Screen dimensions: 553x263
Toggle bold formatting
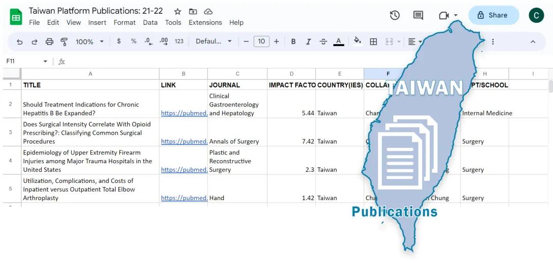[x=293, y=42]
